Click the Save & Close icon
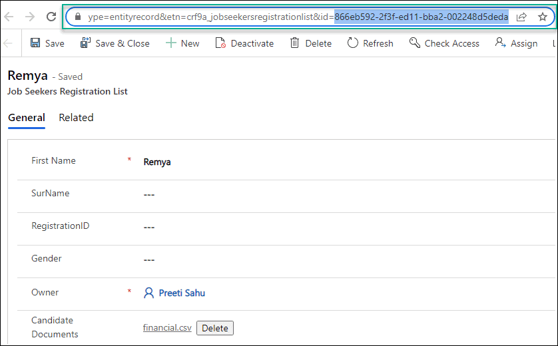The height and width of the screenshot is (346, 558). point(85,43)
